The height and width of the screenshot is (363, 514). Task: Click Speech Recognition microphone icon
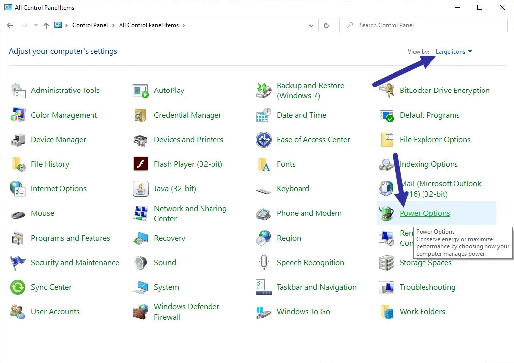(264, 263)
